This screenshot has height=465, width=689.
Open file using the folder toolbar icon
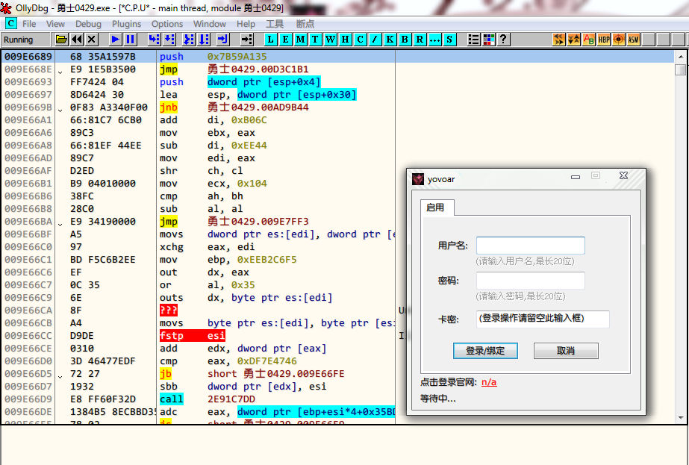click(61, 40)
